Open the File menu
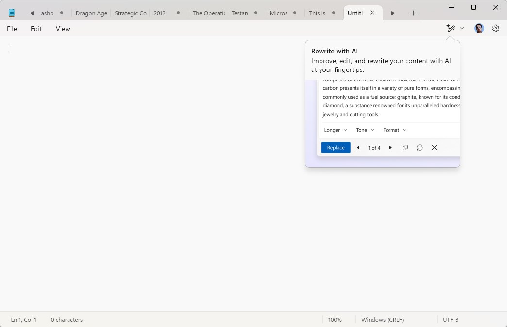 (x=12, y=29)
